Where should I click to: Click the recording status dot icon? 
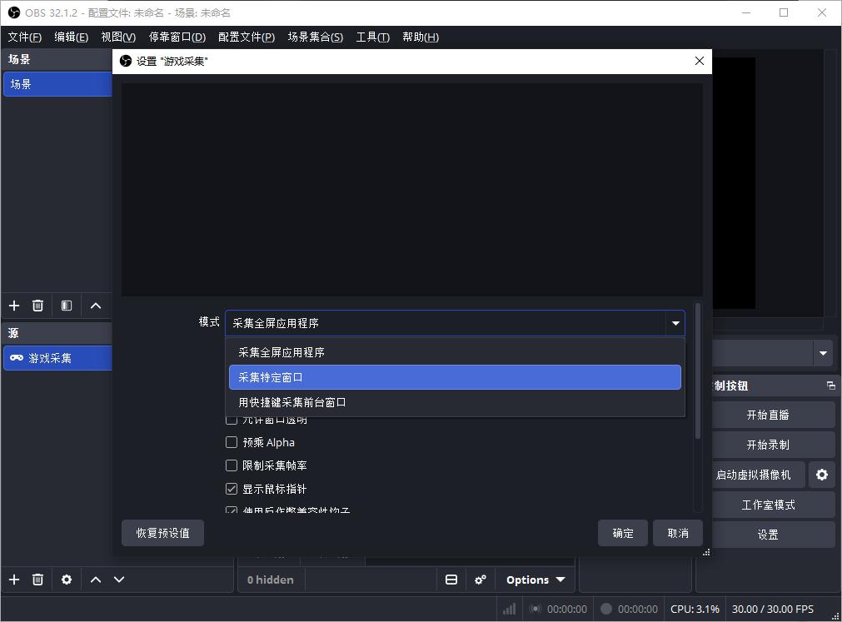tap(605, 609)
